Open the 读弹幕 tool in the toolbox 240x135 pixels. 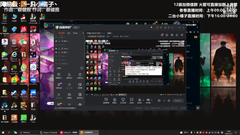[x=80, y=86]
